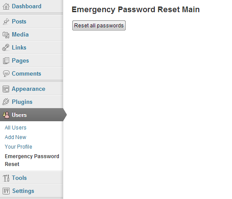Click the Pages document icon
The width and height of the screenshot is (232, 199).
point(6,61)
